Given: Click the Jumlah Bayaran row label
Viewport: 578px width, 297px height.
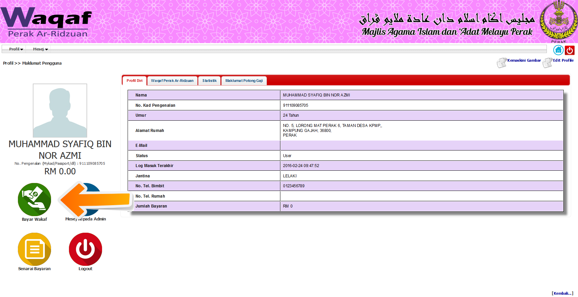Looking at the screenshot, I should click(x=151, y=206).
